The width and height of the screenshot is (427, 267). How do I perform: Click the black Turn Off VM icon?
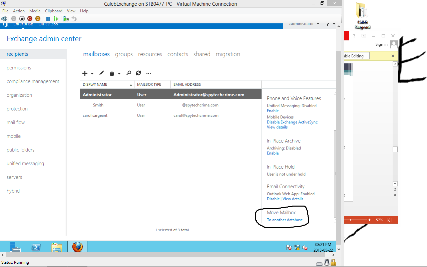(x=22, y=19)
